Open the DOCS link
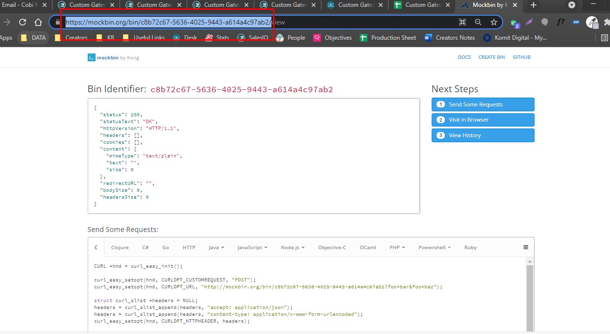The height and width of the screenshot is (334, 610). click(x=464, y=57)
